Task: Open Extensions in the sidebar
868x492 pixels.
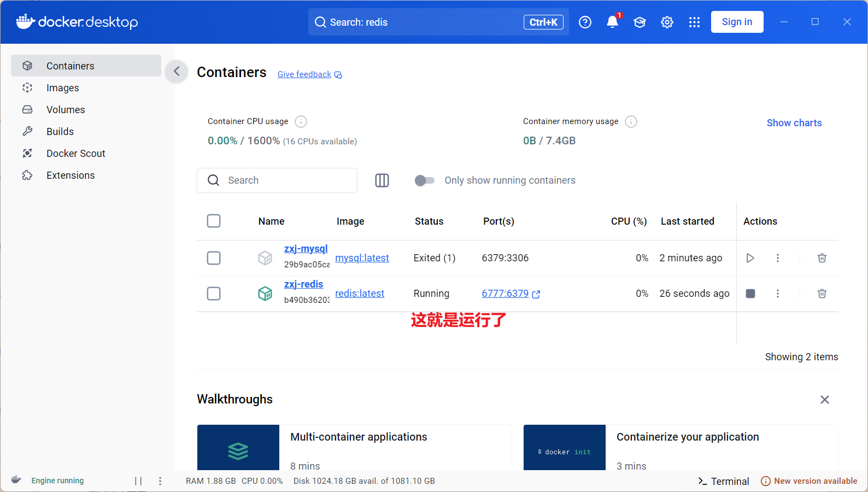Action: [x=86, y=175]
